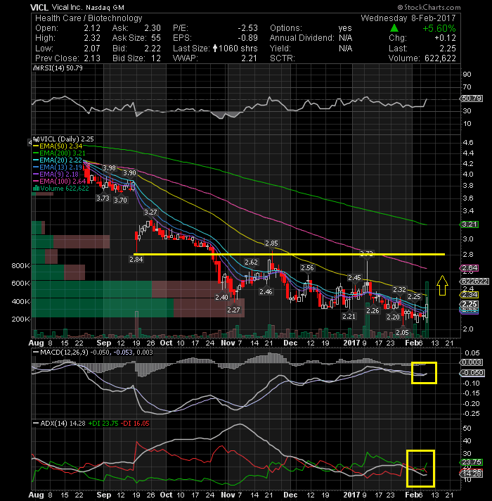Click the 2017 label on bottom time axis
Image resolution: width=492 pixels, height=501 pixels.
point(351,495)
